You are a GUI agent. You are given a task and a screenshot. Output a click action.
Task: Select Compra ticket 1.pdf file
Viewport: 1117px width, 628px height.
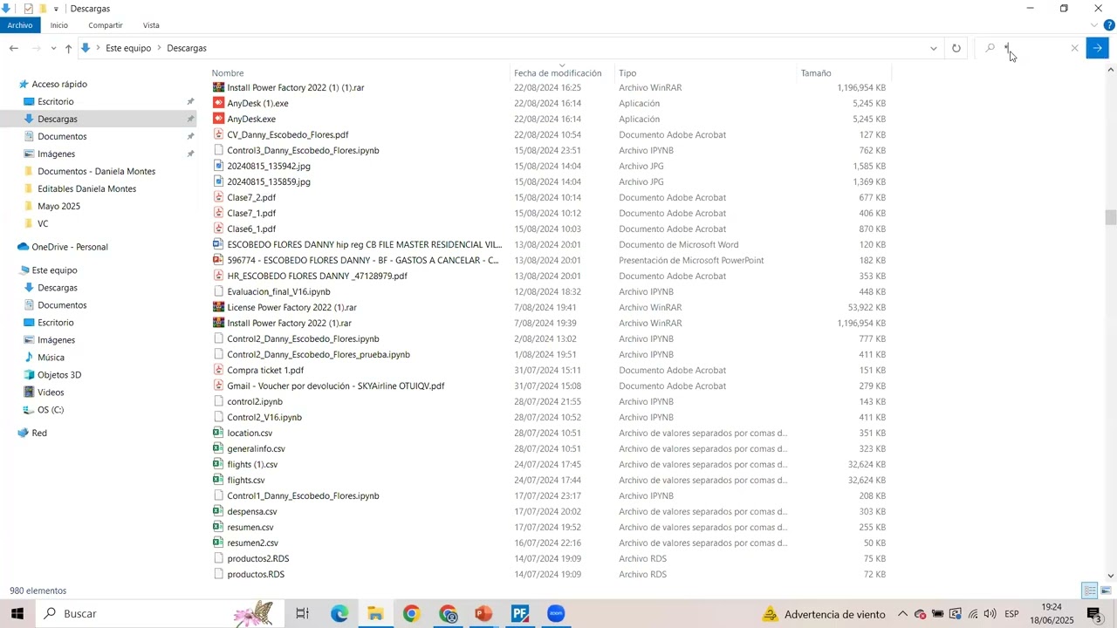pos(265,371)
